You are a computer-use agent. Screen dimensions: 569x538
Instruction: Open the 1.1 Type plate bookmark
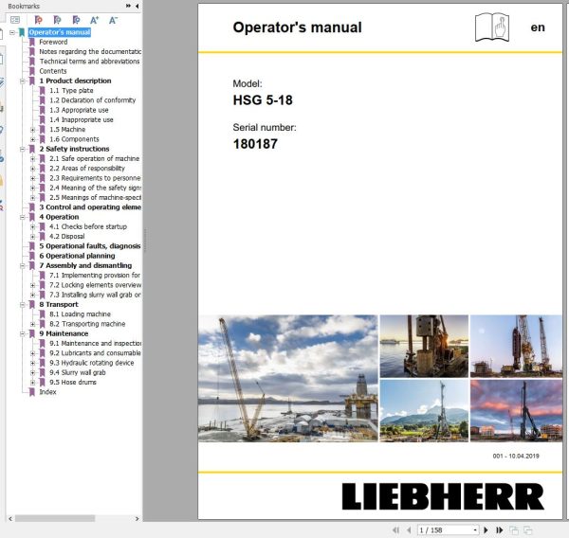point(71,91)
